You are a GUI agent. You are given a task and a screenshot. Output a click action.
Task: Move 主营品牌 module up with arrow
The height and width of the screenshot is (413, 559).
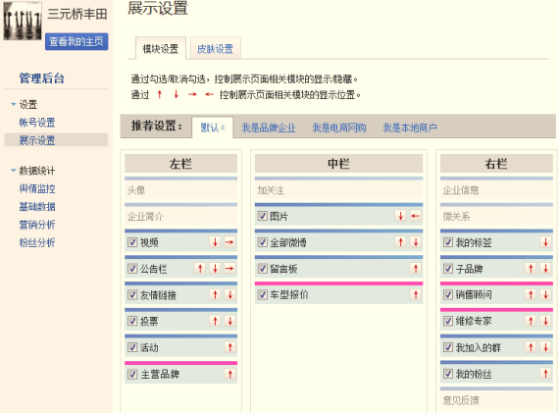[229, 374]
